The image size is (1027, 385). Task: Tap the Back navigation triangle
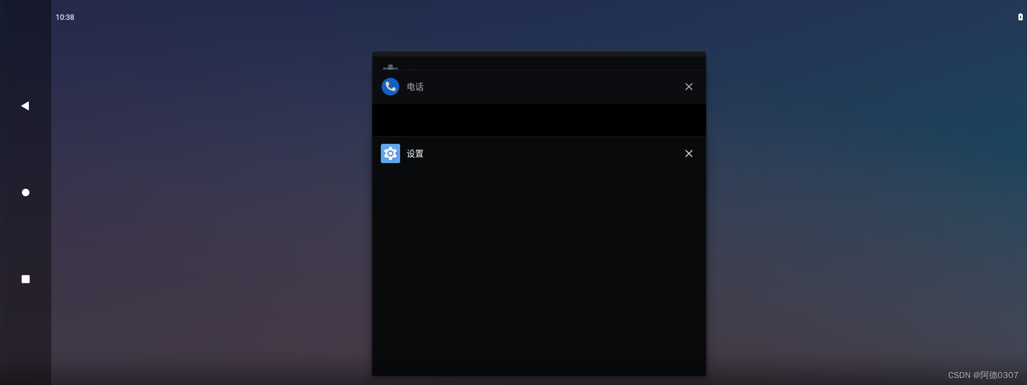pyautogui.click(x=25, y=106)
